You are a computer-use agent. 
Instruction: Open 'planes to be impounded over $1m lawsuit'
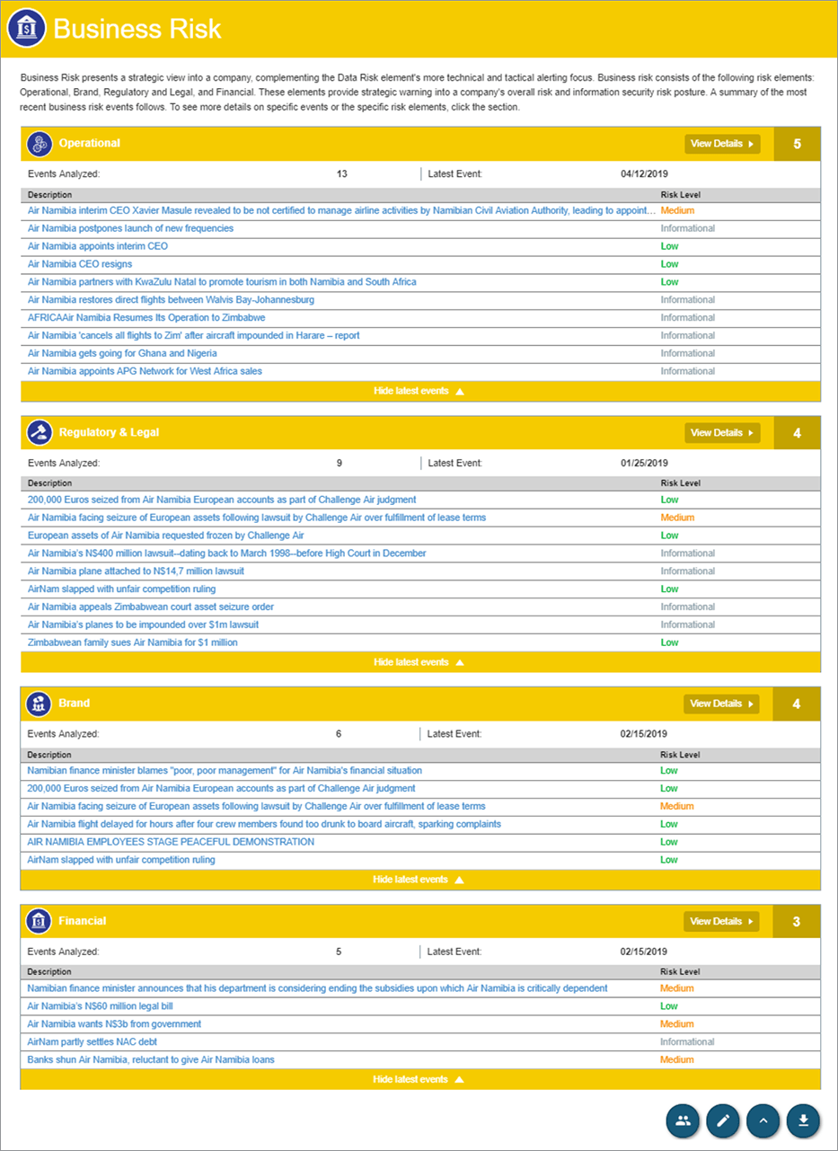(144, 624)
